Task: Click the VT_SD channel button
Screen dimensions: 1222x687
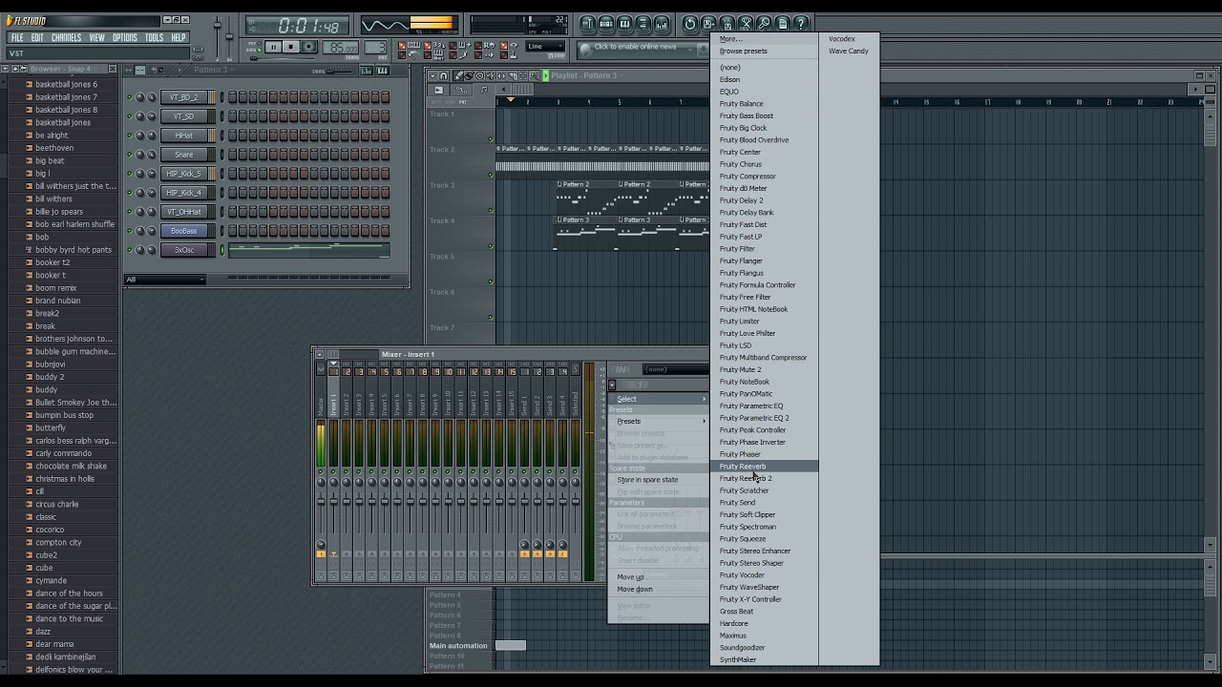Action: [183, 116]
